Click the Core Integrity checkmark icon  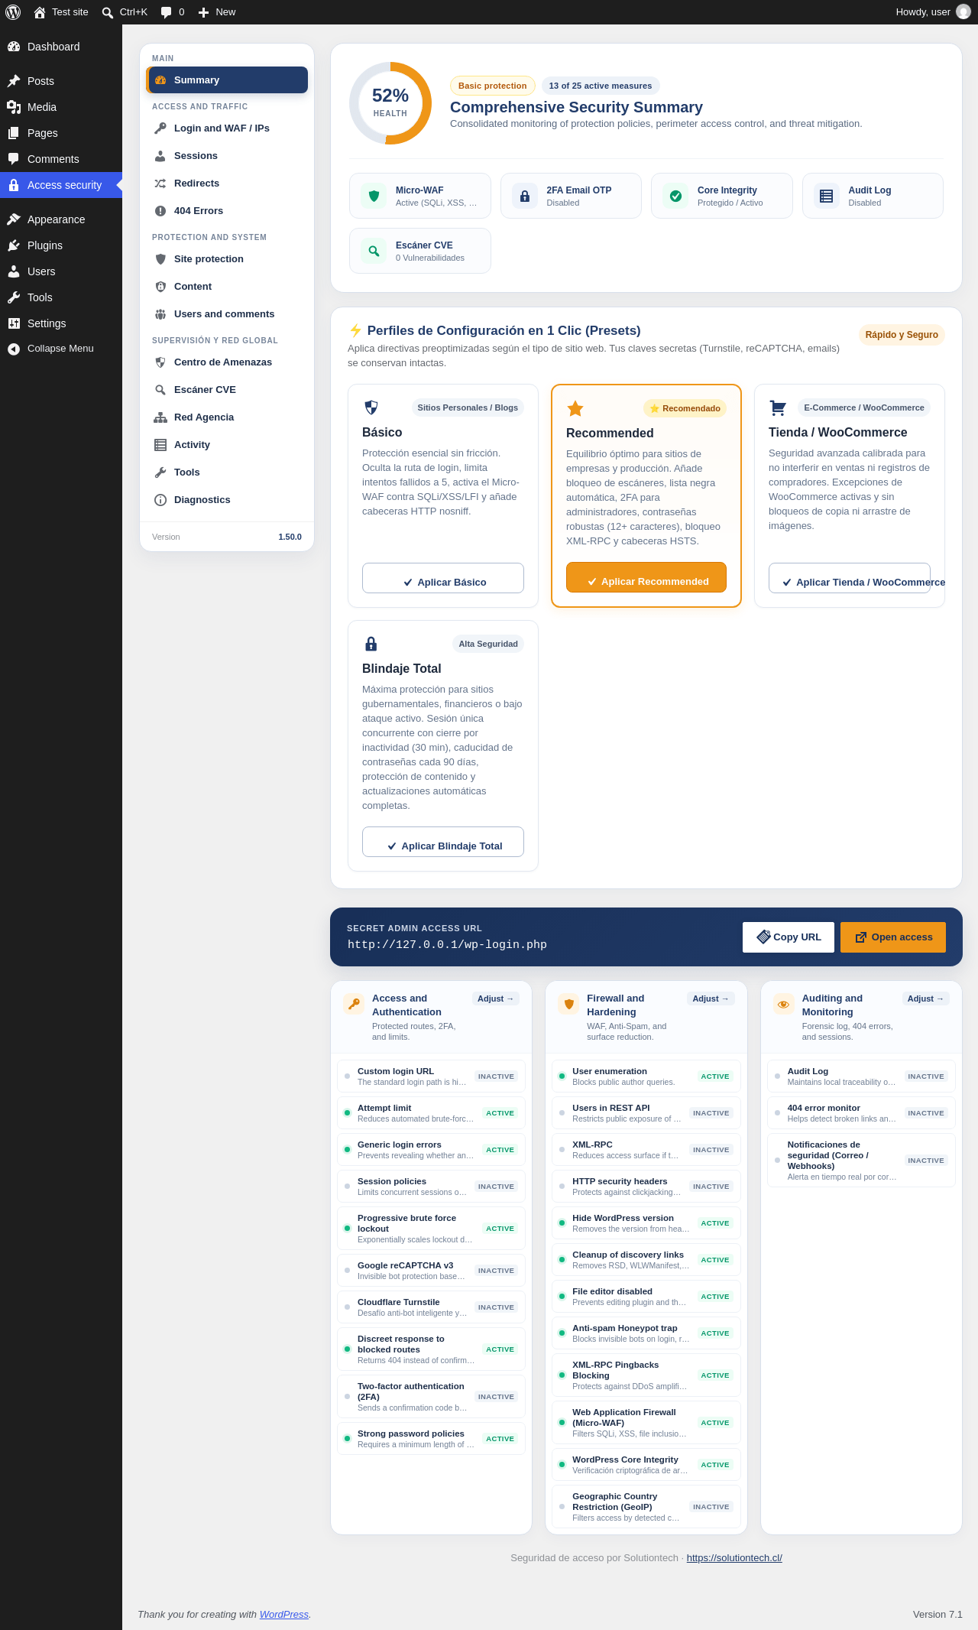point(675,196)
